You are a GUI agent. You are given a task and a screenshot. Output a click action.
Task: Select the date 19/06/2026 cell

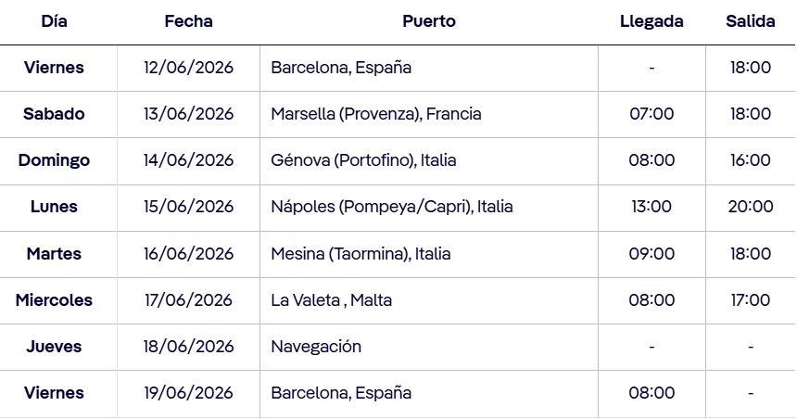pyautogui.click(x=188, y=392)
